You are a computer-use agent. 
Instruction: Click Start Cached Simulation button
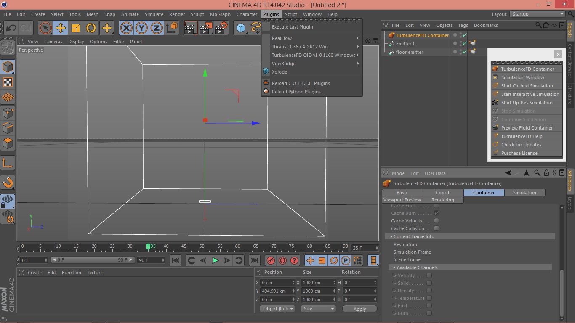coord(527,86)
